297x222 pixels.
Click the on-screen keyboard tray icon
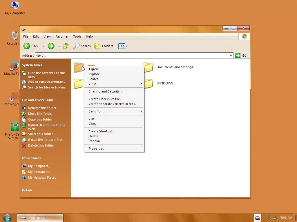257,218
